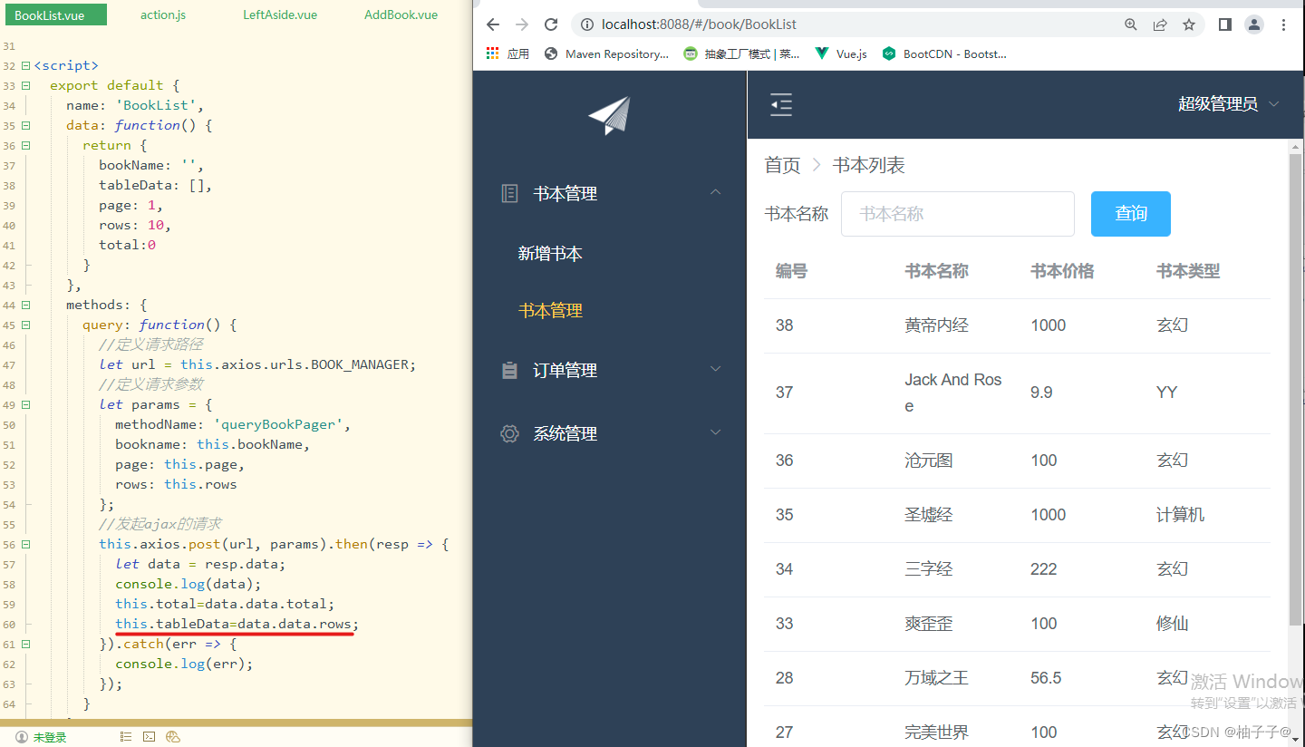Open the outline list icon in status bar
1305x747 pixels.
pyautogui.click(x=126, y=737)
